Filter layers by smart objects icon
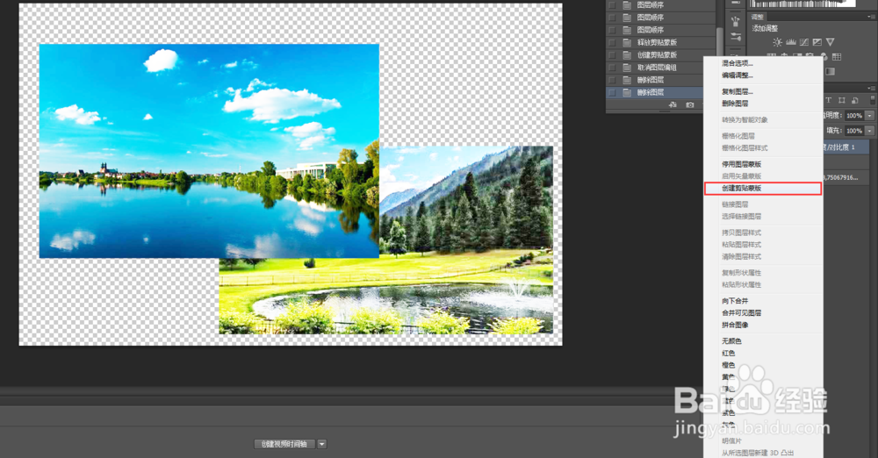Screen dimensions: 878x458 coord(854,100)
